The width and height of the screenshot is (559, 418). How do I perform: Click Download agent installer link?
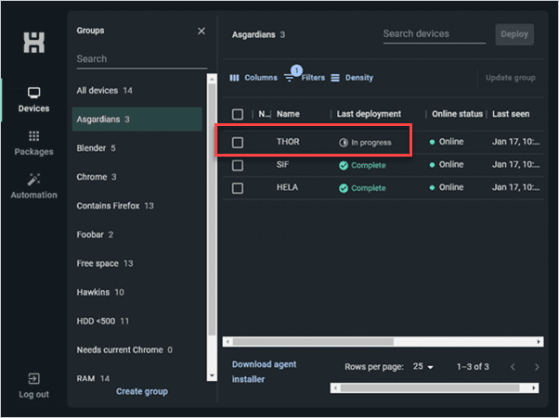(x=264, y=372)
